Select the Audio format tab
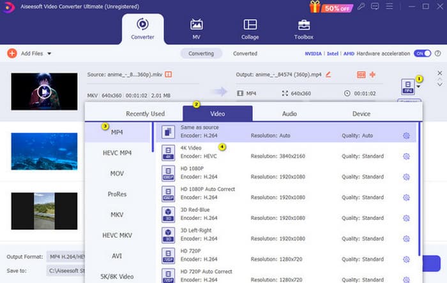 pos(289,113)
